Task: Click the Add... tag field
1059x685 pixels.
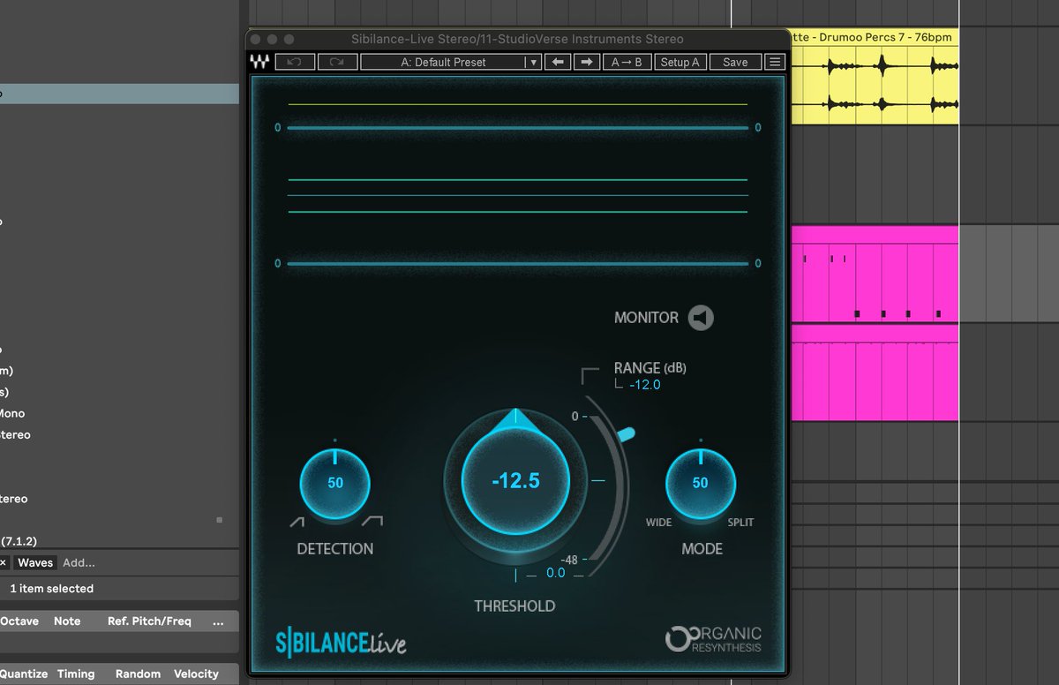Action: pyautogui.click(x=79, y=562)
